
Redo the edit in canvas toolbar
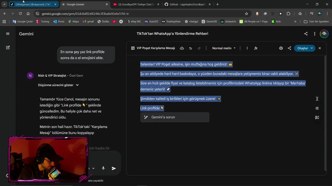coord(199,48)
